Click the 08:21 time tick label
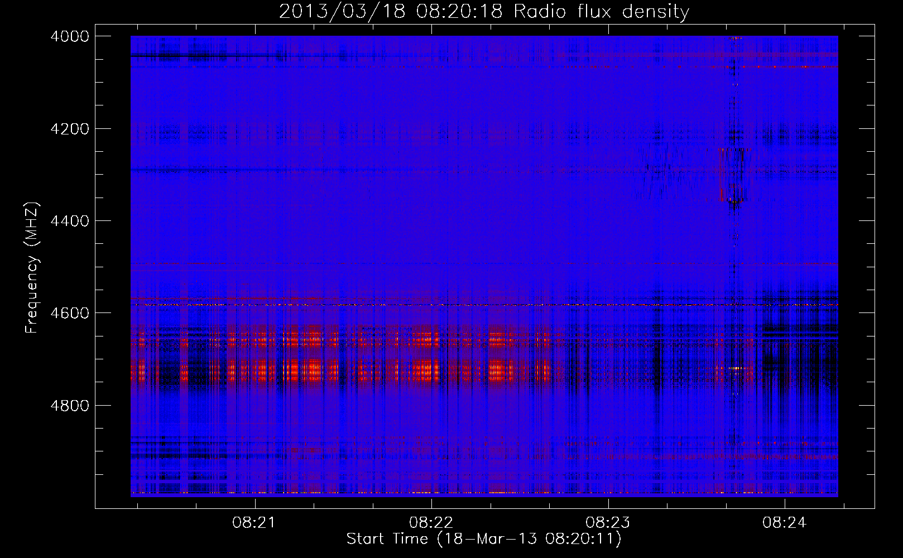903x558 pixels. coord(254,523)
